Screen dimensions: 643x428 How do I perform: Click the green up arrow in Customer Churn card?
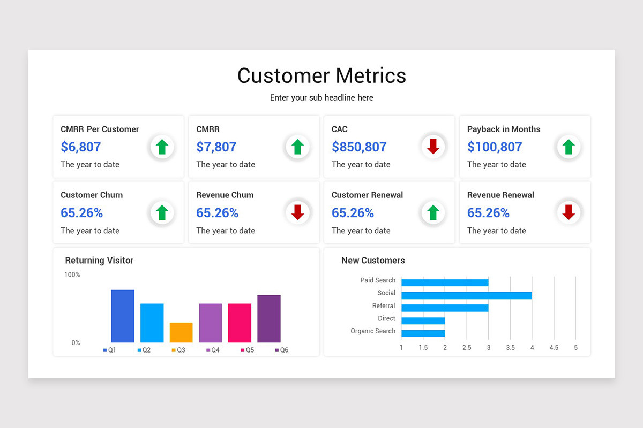pos(162,212)
